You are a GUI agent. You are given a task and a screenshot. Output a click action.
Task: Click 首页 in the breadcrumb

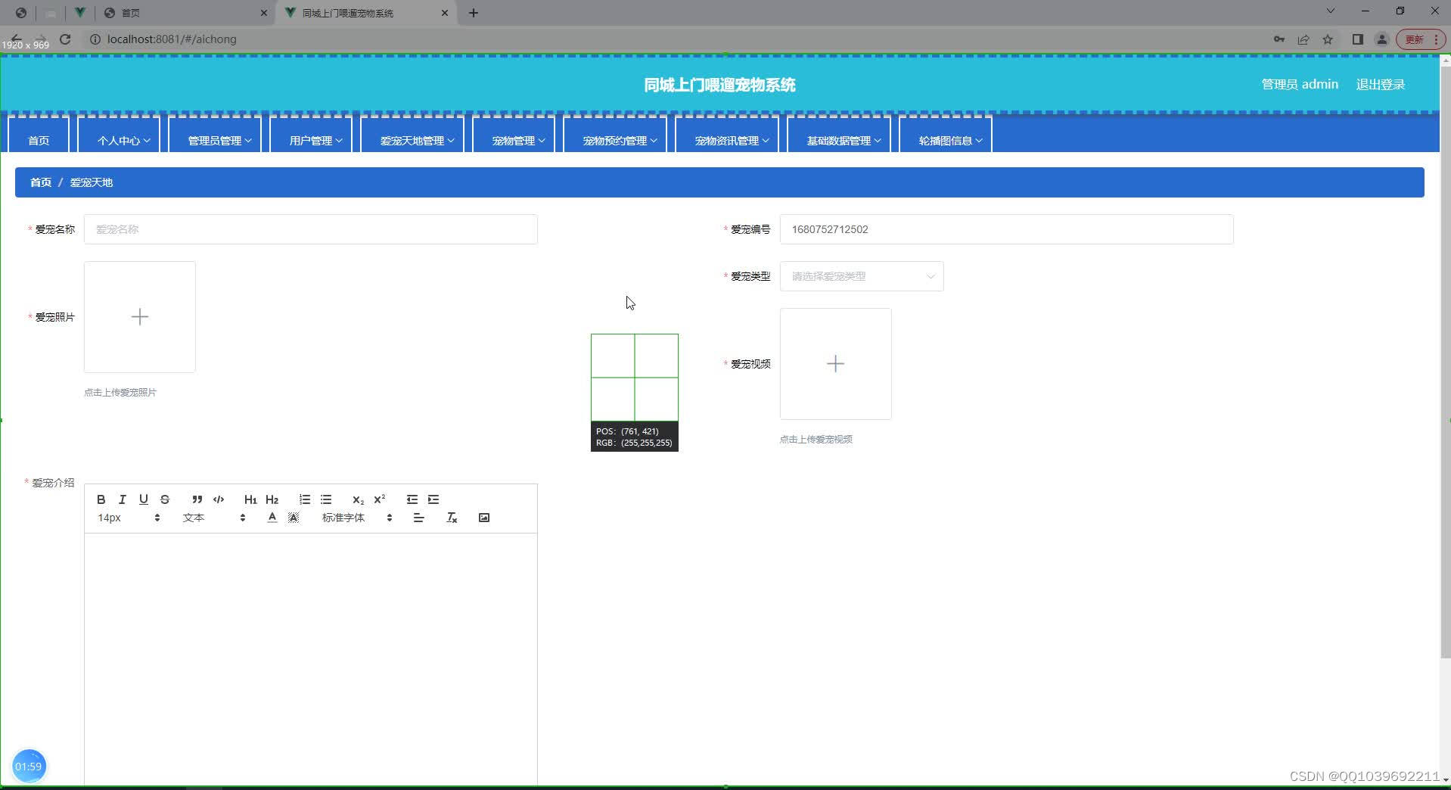41,182
